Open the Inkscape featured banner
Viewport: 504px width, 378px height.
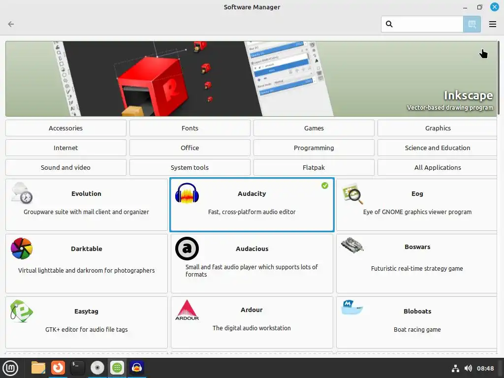coord(251,79)
